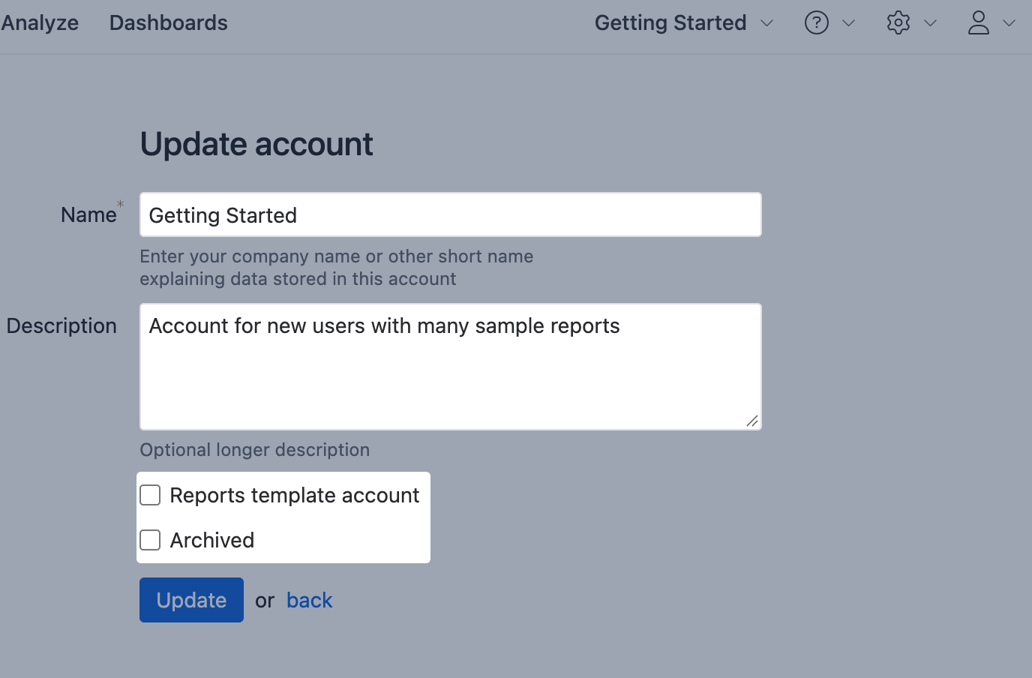Click the blue Update button
The height and width of the screenshot is (678, 1032).
coord(191,600)
